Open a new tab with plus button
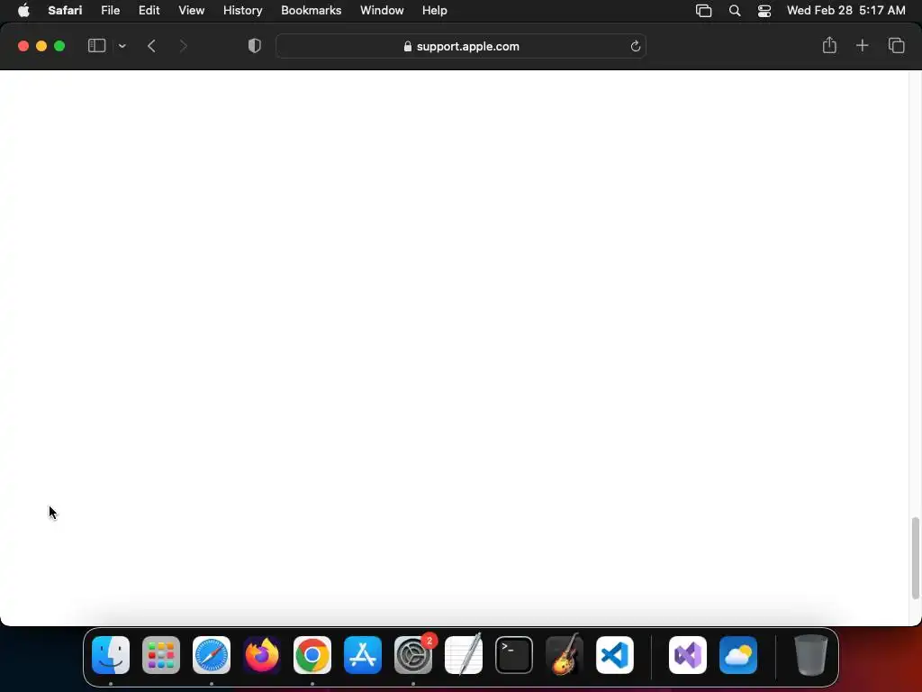The width and height of the screenshot is (922, 692). click(862, 45)
